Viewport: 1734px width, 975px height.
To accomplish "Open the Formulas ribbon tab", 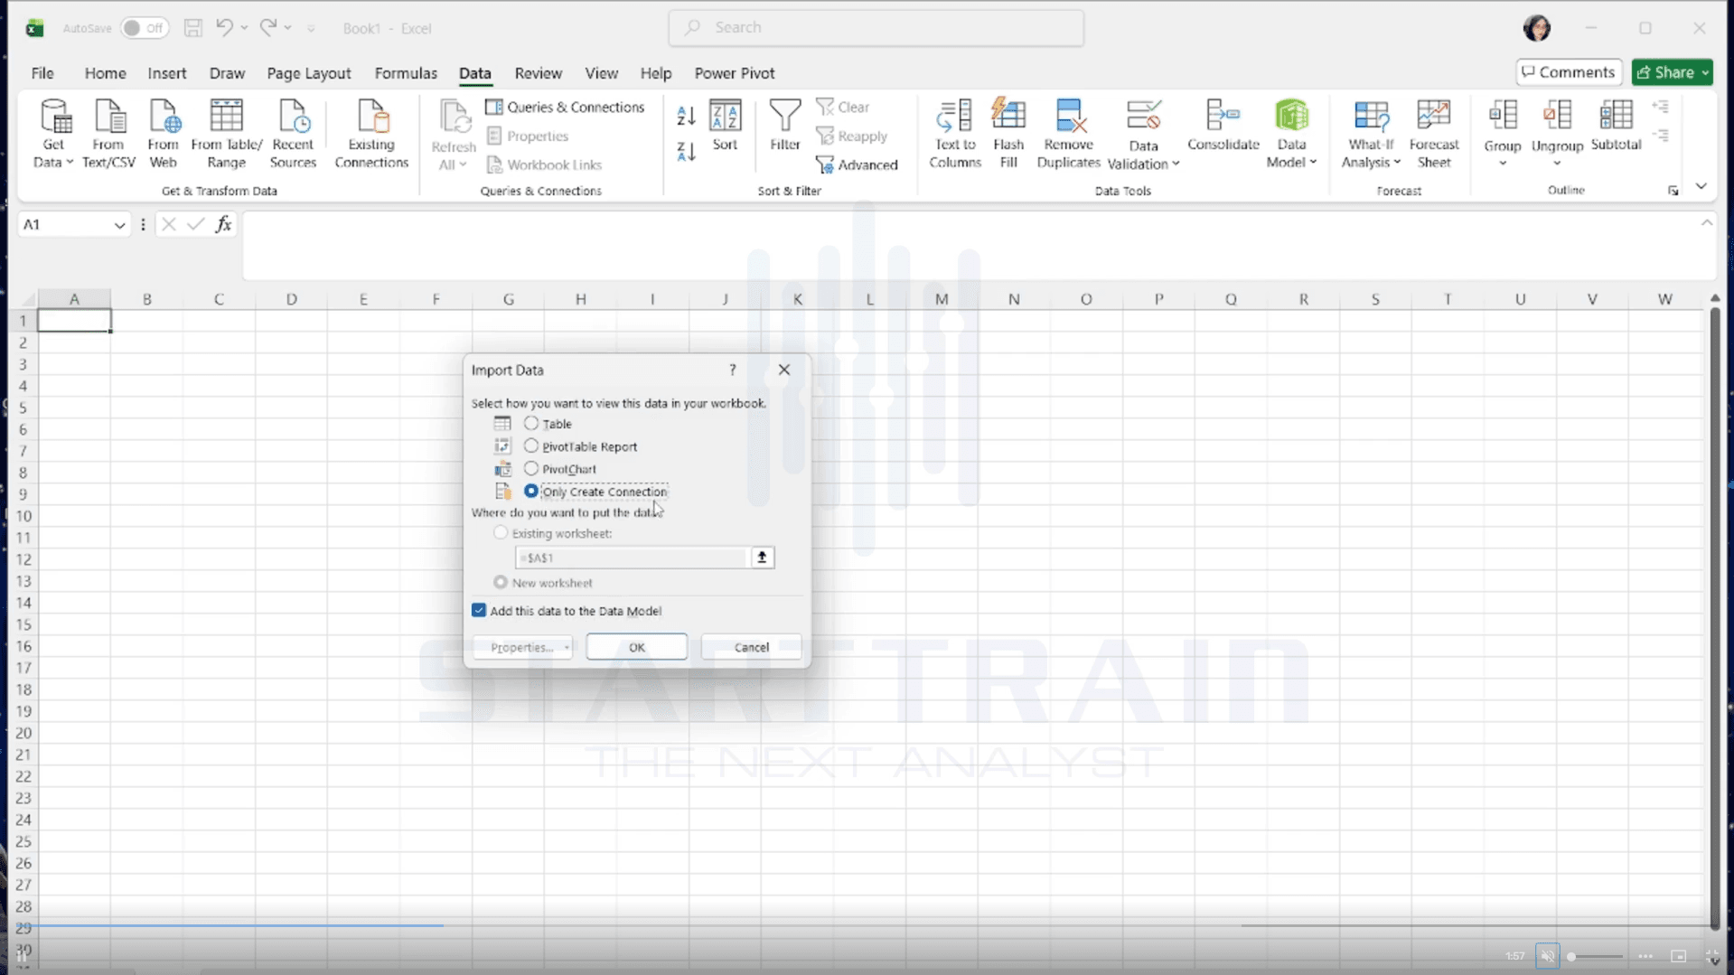I will (x=406, y=73).
